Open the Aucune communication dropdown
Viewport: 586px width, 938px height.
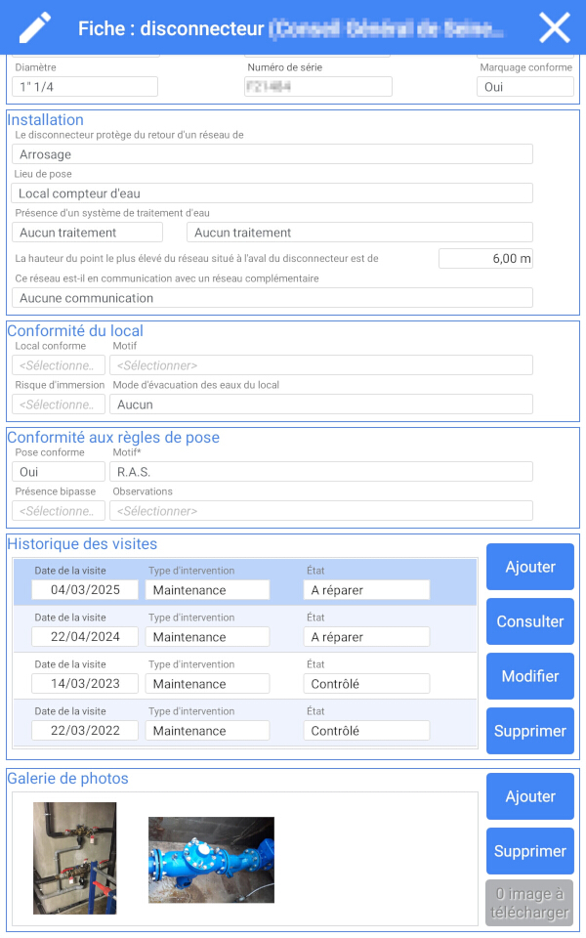point(272,297)
